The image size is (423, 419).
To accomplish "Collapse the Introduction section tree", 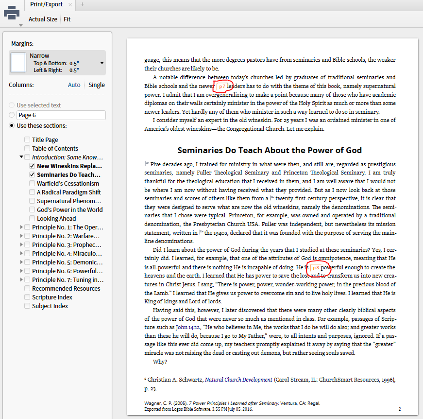I will [21, 157].
